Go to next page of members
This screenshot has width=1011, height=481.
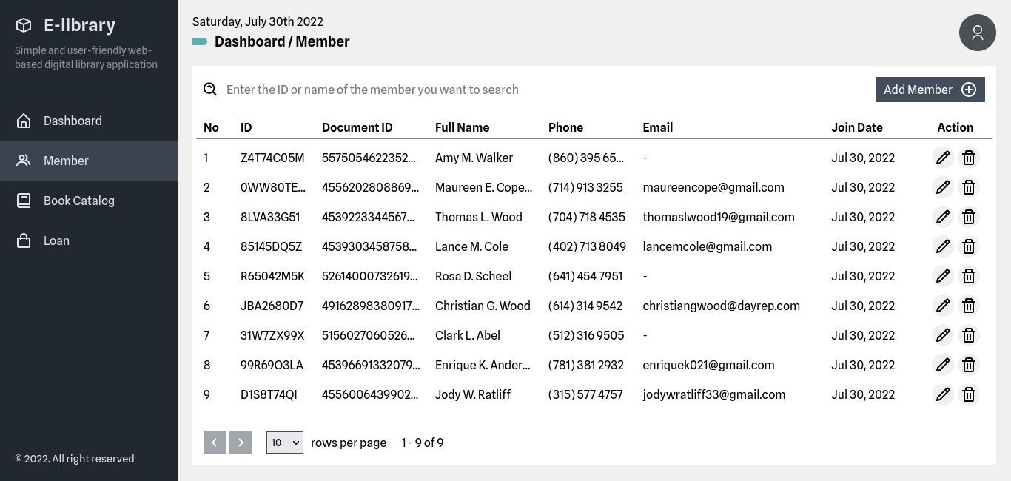(x=241, y=443)
